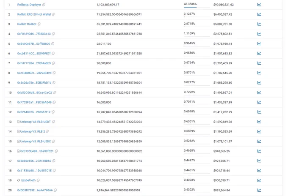Select quantity 22,011,130

click(104, 44)
